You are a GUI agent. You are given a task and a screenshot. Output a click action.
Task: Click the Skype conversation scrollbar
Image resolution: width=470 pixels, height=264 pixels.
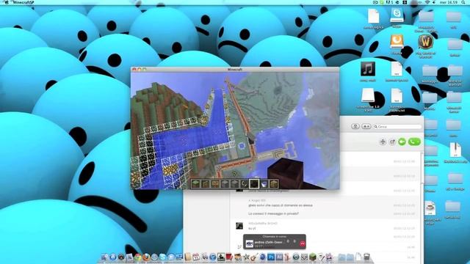tap(422, 168)
